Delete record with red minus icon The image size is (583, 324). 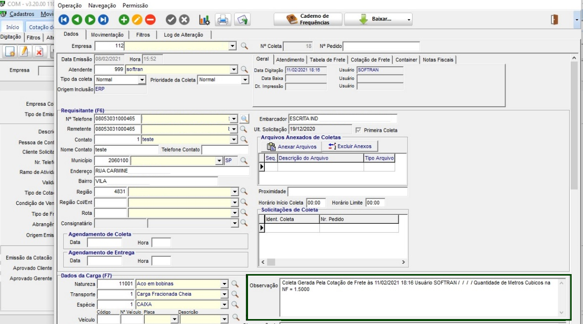(x=150, y=20)
